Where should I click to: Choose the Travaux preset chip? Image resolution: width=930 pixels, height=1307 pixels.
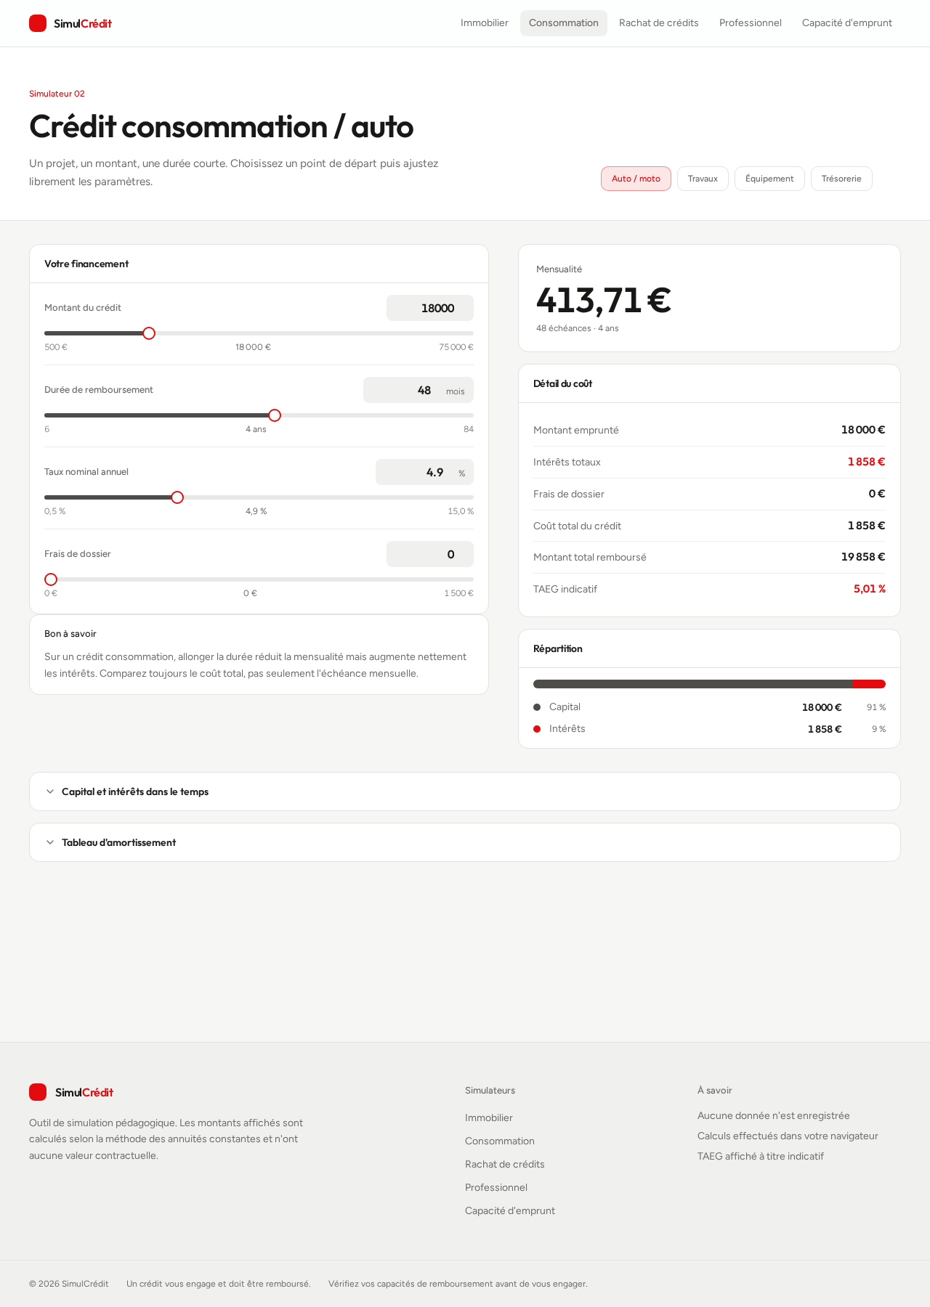(703, 179)
